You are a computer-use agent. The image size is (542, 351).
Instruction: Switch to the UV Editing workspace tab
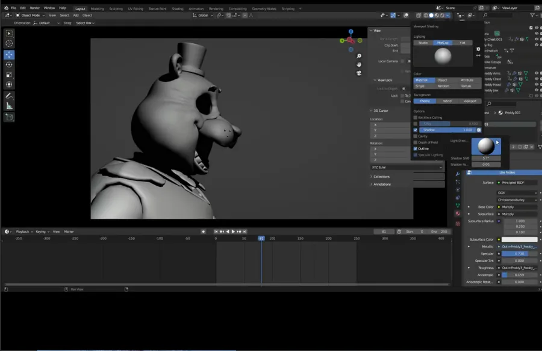click(135, 8)
